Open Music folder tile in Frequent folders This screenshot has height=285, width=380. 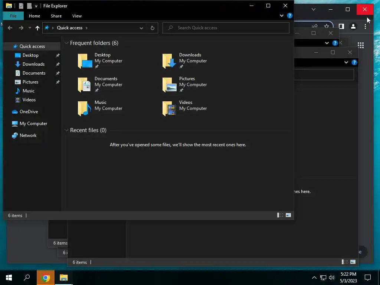pos(100,108)
